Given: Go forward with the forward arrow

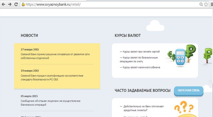Looking at the screenshot, I should (x=10, y=4).
